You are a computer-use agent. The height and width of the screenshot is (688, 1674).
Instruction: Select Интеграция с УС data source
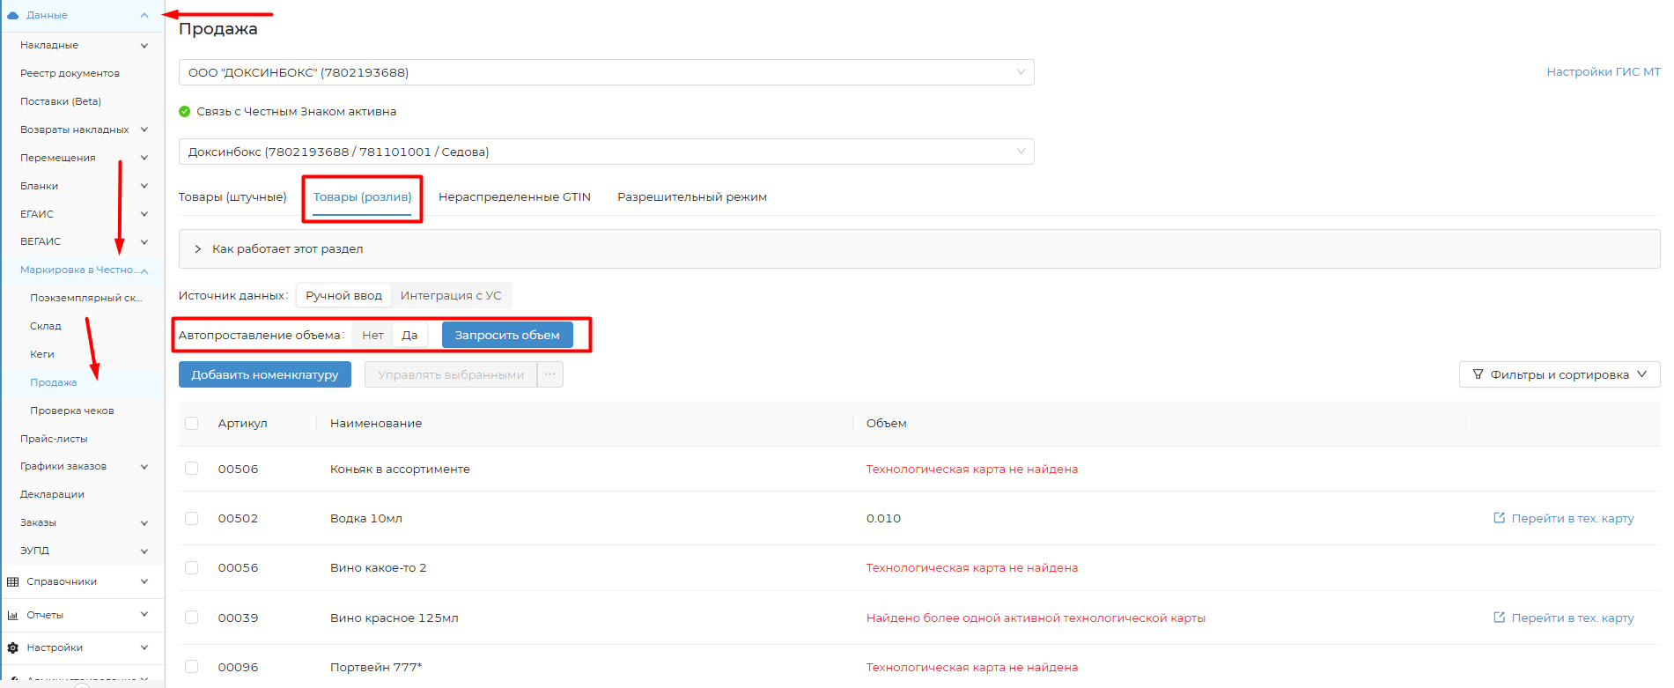[x=451, y=295]
